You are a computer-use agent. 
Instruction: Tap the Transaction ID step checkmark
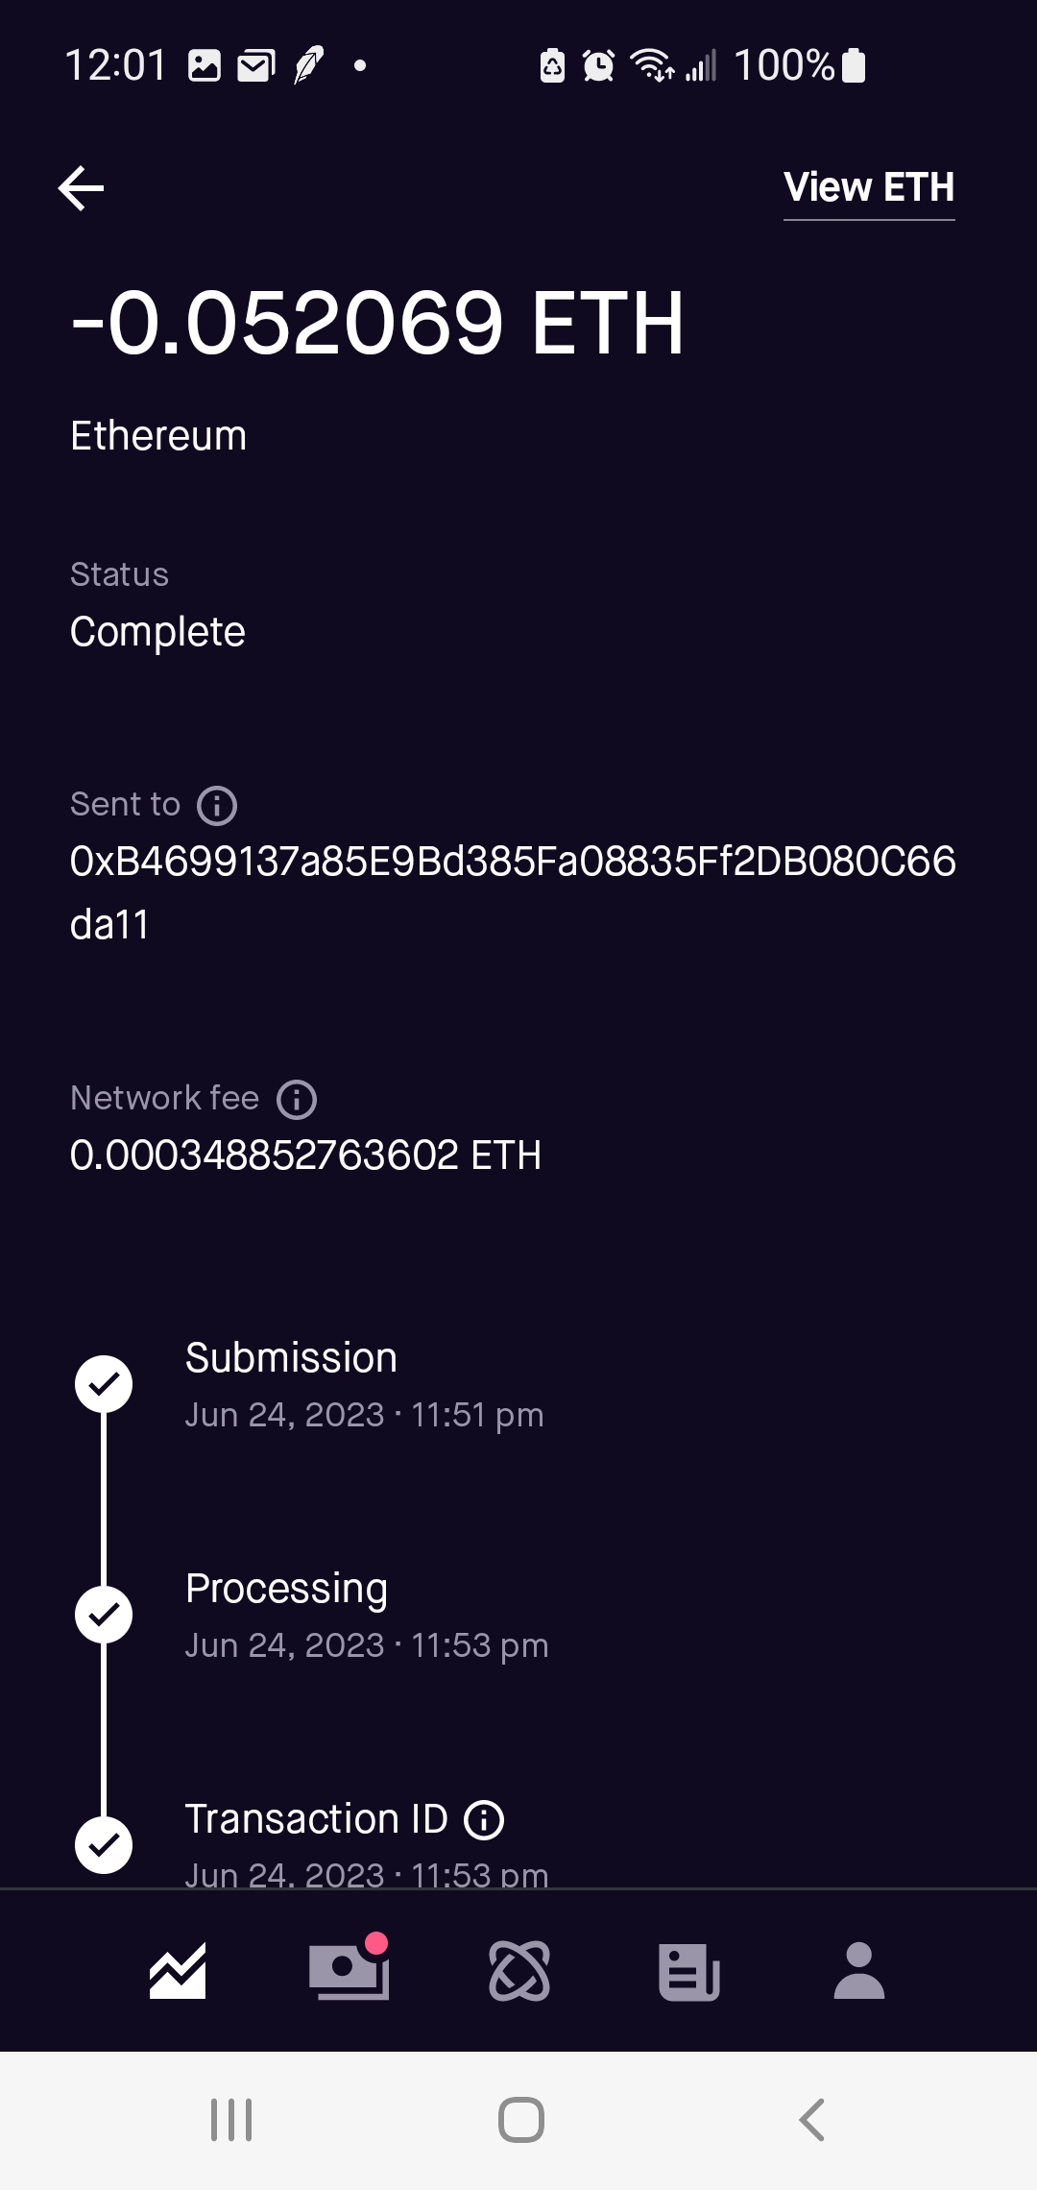coord(104,1844)
